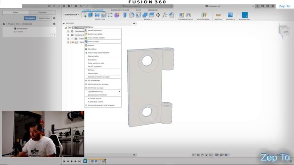Viewport: 294px width, 165px height.
Task: Click the Extrude tool icon
Action: 90,15
